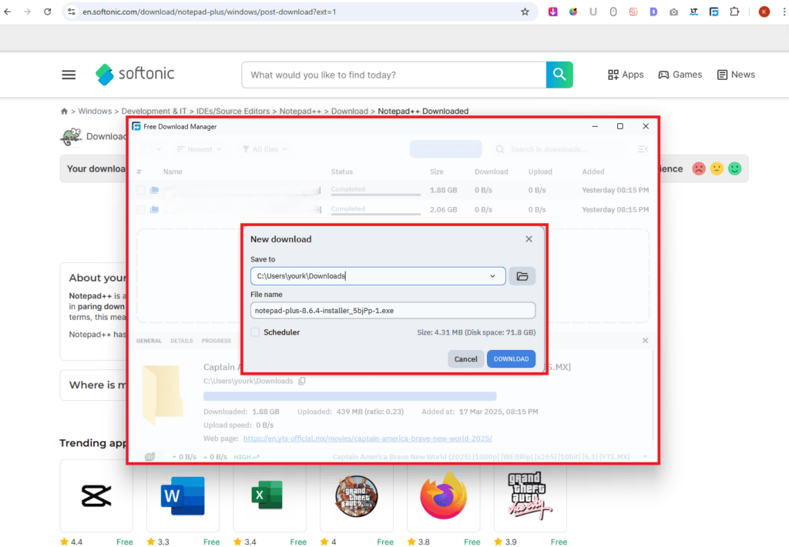The width and height of the screenshot is (789, 547).
Task: Click the site information icon in address bar
Action: coord(72,12)
